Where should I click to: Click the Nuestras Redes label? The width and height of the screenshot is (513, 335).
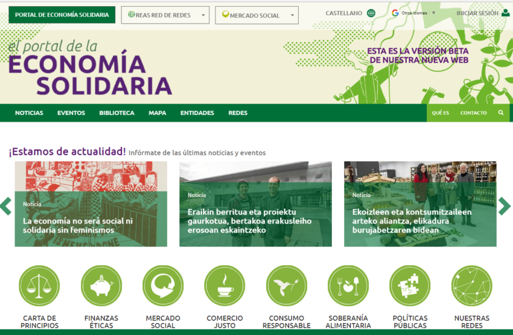472,322
